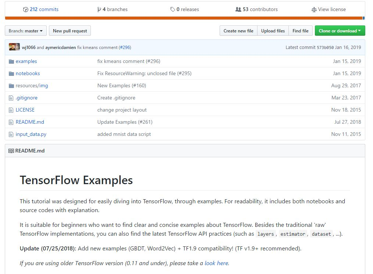The image size is (373, 274).
Task: Open the LICENSE file
Action: 25,110
